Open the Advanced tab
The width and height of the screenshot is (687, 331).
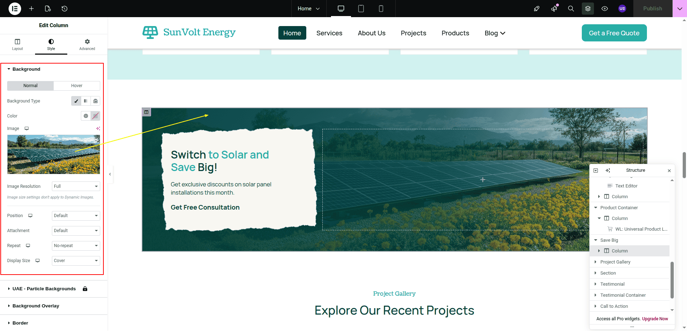point(87,45)
